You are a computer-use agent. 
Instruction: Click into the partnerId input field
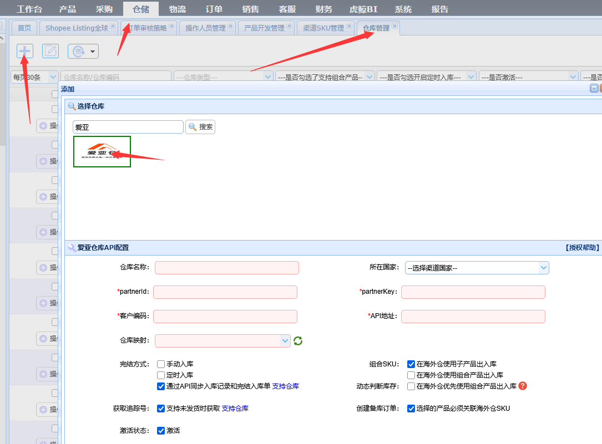coord(225,292)
